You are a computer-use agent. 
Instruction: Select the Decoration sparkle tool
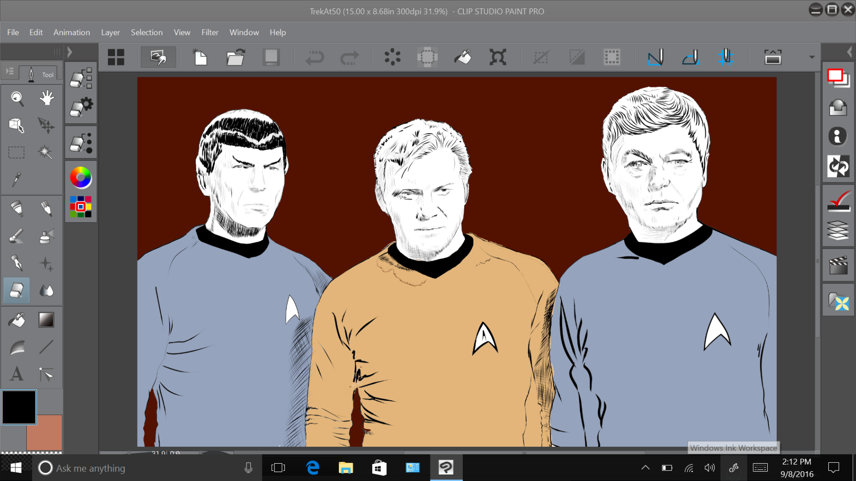tap(46, 263)
